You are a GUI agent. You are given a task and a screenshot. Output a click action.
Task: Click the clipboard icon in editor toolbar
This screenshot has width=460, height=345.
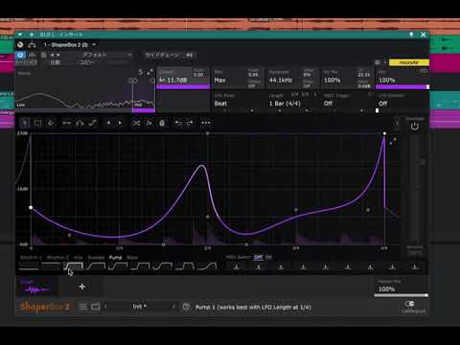click(x=162, y=123)
